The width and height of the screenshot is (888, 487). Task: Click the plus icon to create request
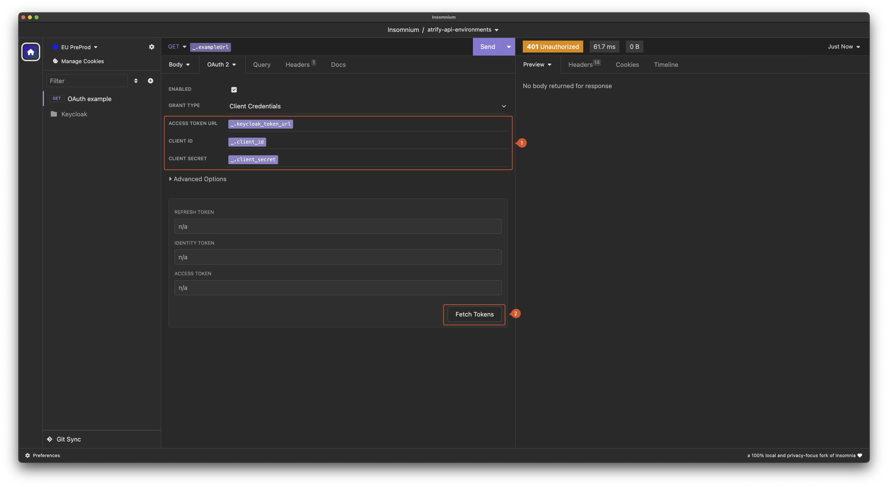(151, 81)
